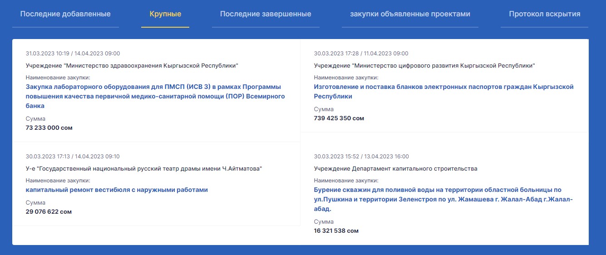
Task: Open the Закупка лабораторного оборудования tender link
Action: pos(155,96)
